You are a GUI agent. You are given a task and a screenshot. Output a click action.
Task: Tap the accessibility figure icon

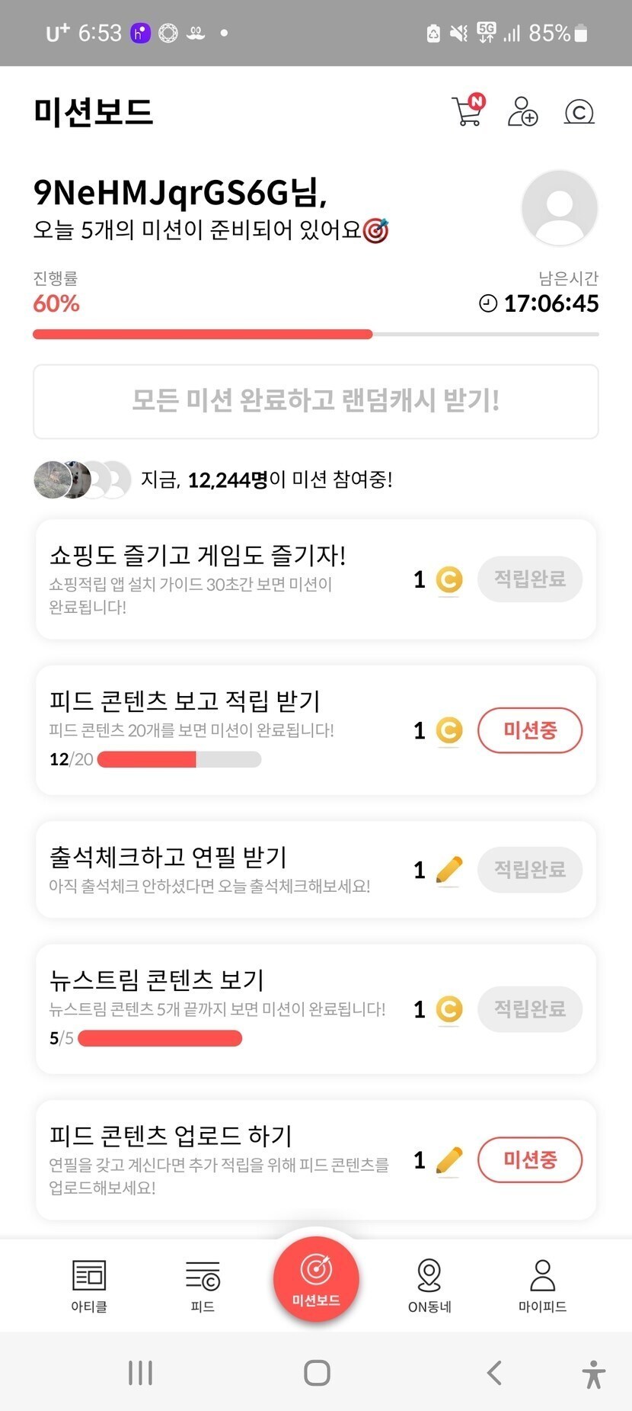point(593,1374)
